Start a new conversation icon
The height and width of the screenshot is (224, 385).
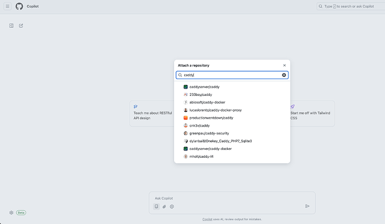[21, 26]
